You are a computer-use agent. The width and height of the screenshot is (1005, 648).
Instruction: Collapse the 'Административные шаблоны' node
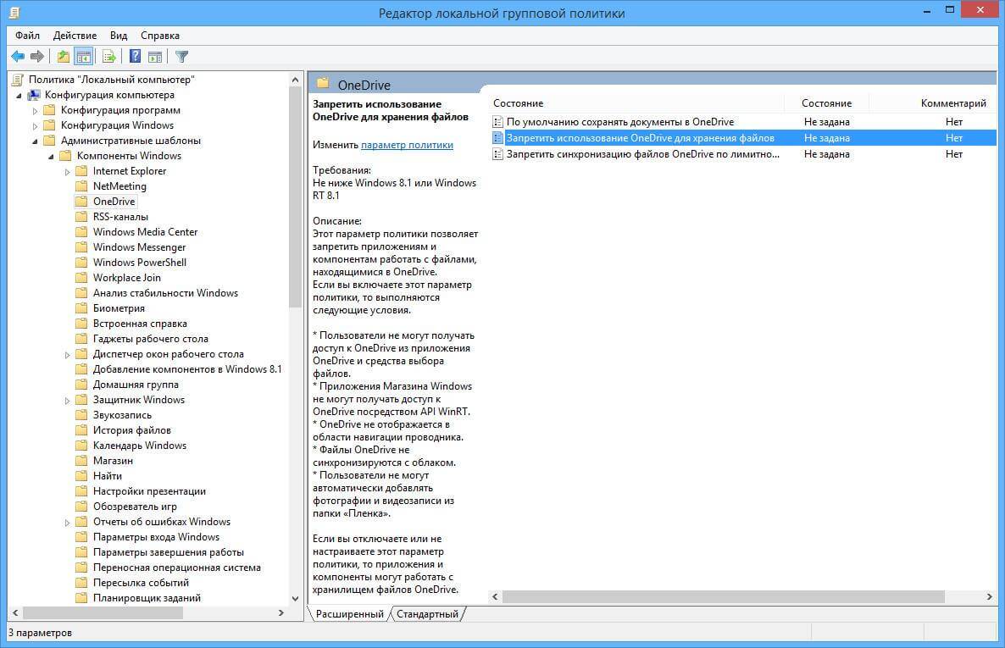pyautogui.click(x=35, y=141)
